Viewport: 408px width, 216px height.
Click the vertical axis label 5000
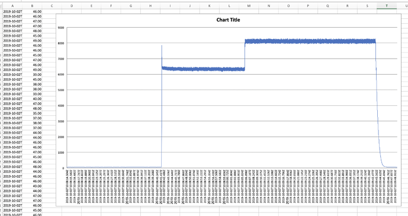(x=61, y=90)
